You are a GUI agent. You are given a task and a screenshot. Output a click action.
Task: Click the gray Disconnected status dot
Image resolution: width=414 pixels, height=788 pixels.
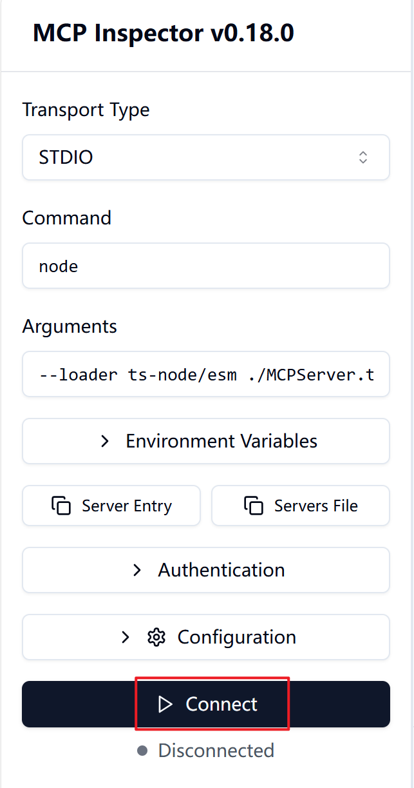click(x=143, y=751)
